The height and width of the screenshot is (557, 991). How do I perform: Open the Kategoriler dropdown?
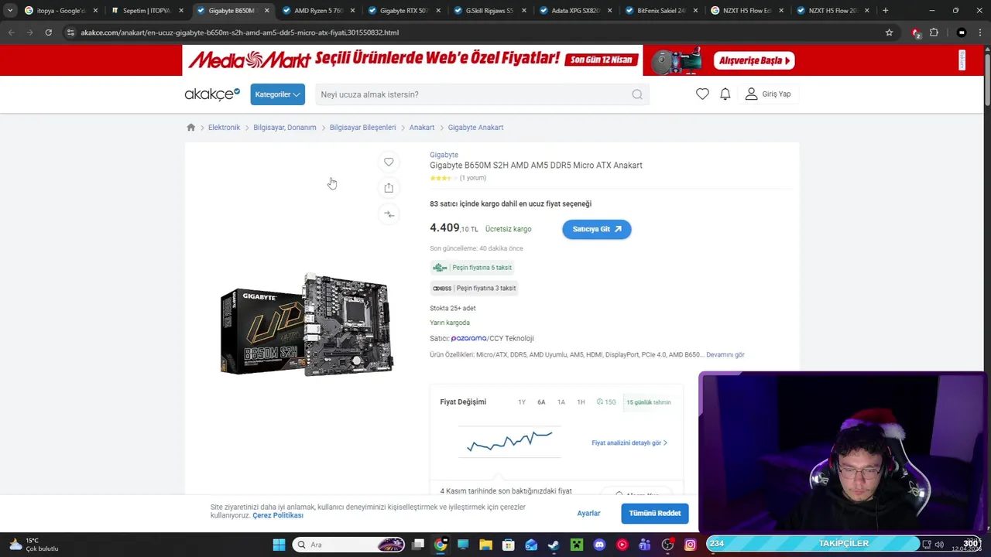point(277,94)
